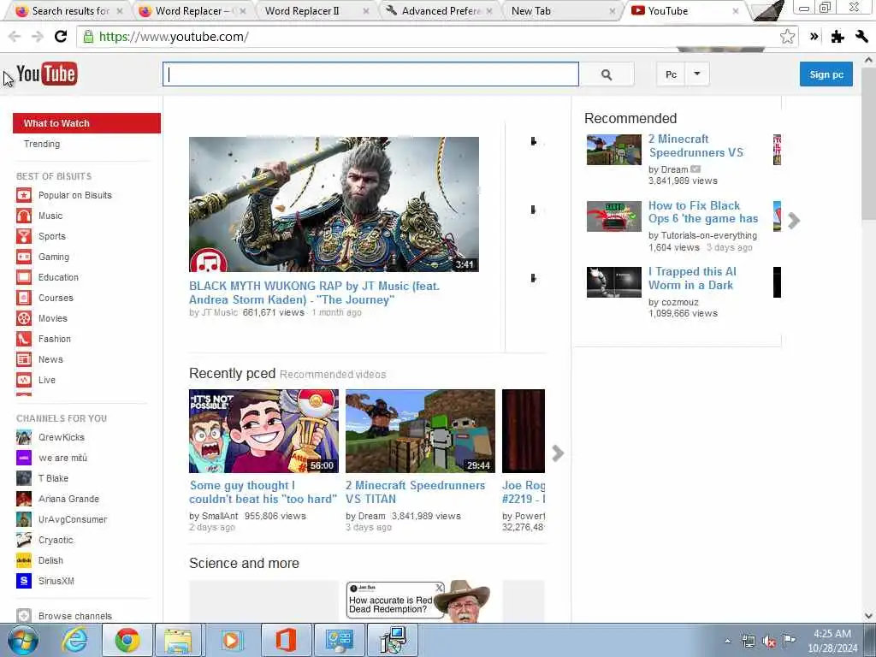Image resolution: width=876 pixels, height=657 pixels.
Task: Switch to Search results tab
Action: tap(70, 10)
